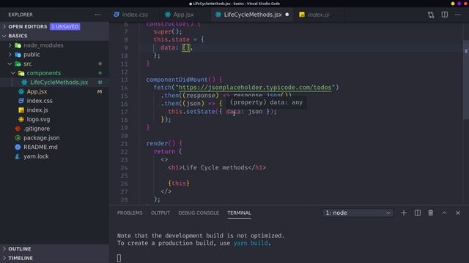The image size is (469, 263).
Task: Collapse the components folder
Action: (13, 73)
